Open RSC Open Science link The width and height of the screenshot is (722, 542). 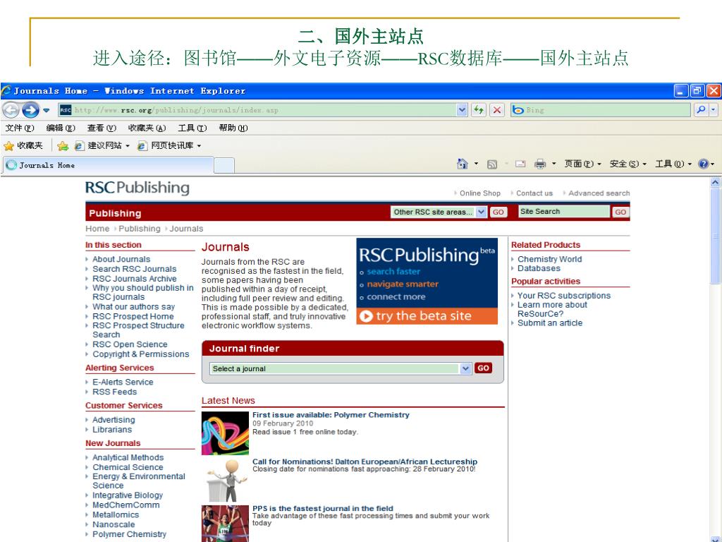tap(130, 344)
